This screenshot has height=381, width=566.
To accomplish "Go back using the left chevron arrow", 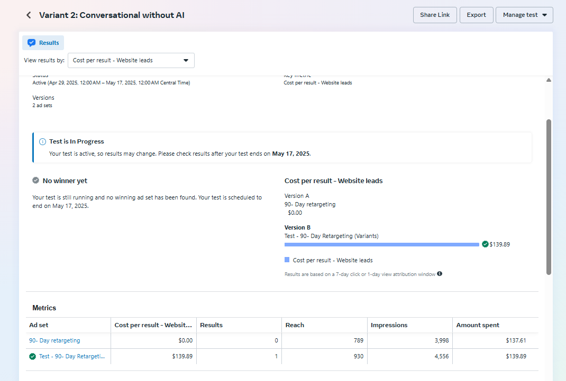I will [29, 15].
